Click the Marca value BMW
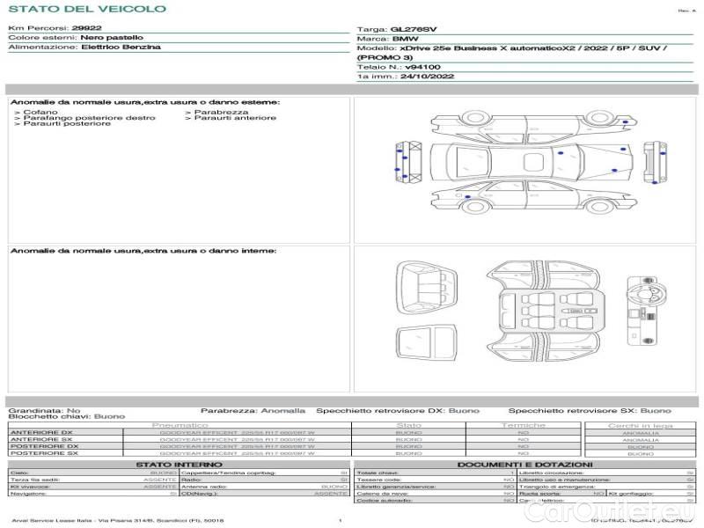The image size is (704, 528). pyautogui.click(x=406, y=39)
